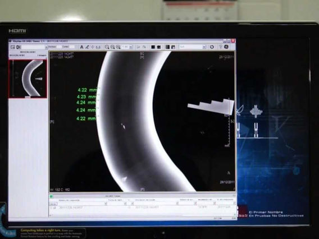This screenshot has height=239, width=319.
Task: Click the 4.24 mm measurement label above 4.22 mm
Action: coord(86,110)
